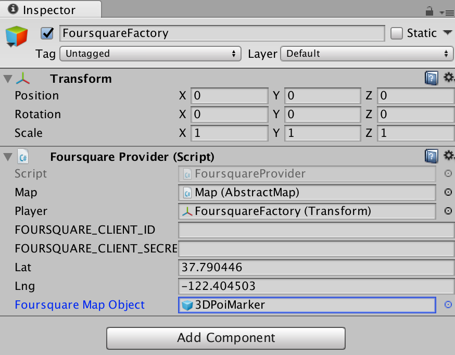Click Position Z value field
Image resolution: width=455 pixels, height=355 pixels.
point(416,96)
